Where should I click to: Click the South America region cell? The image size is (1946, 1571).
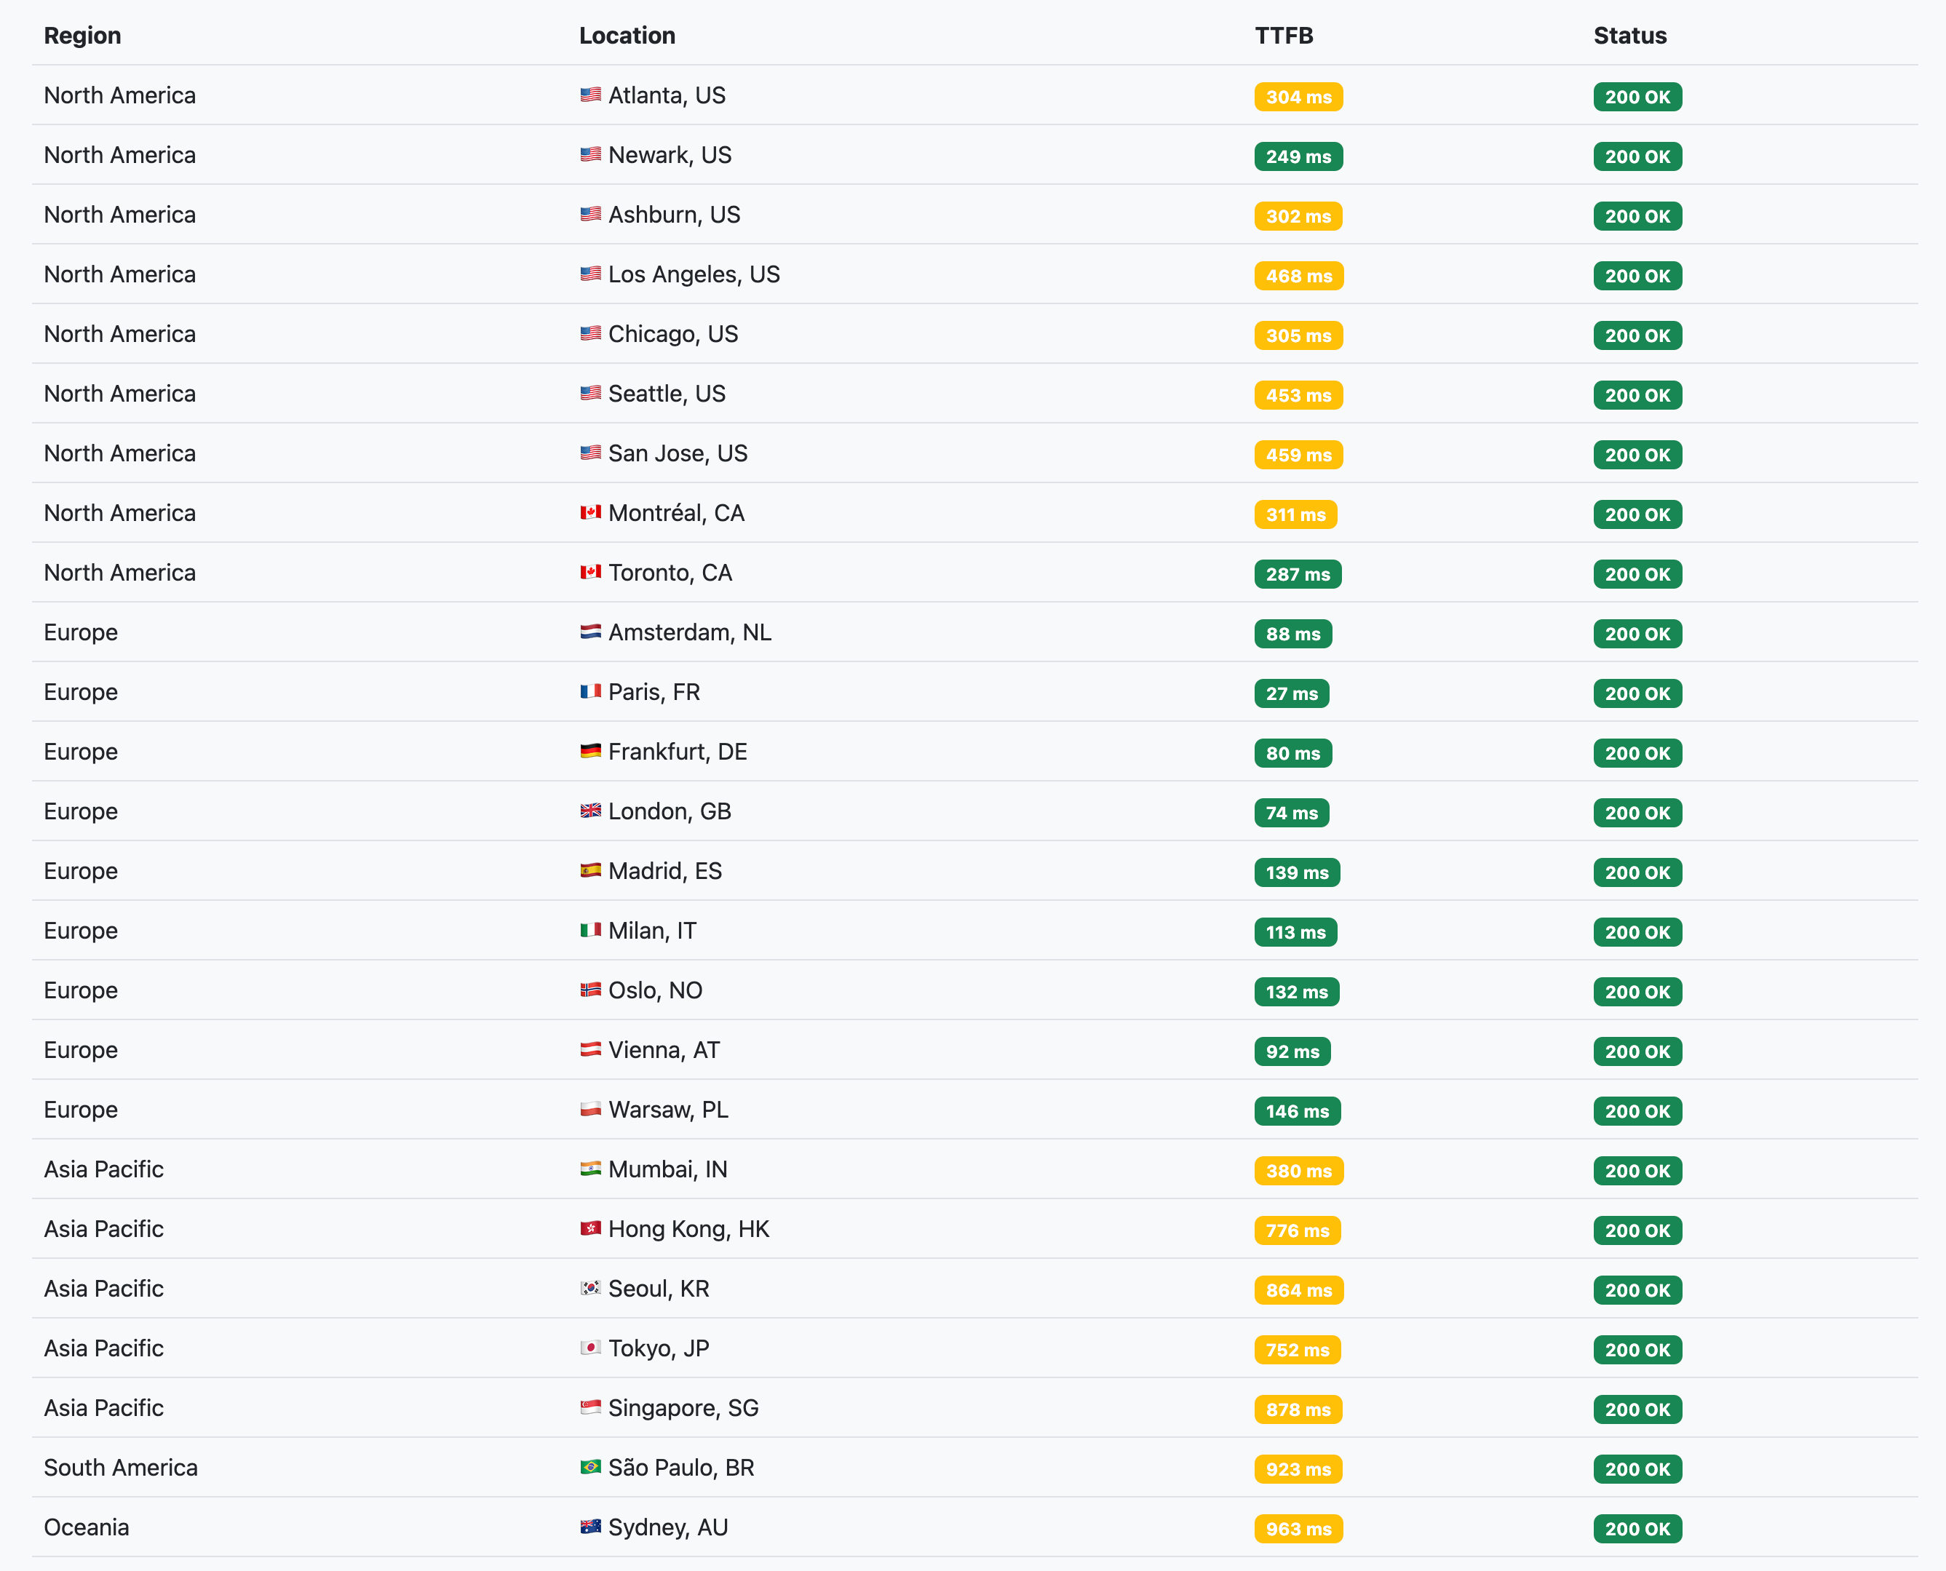[120, 1468]
